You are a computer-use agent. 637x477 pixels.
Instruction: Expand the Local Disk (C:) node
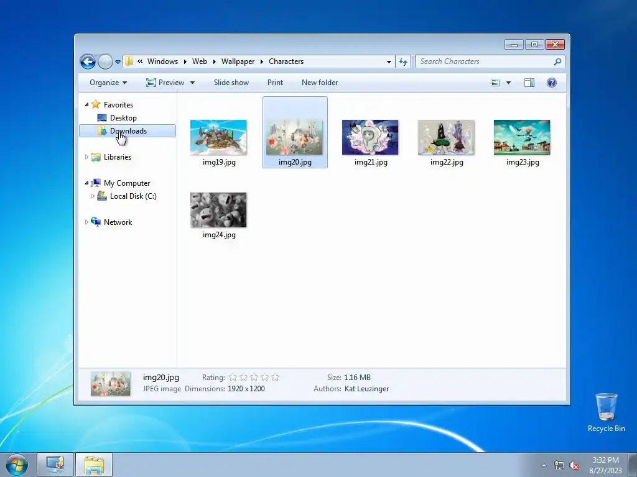(x=93, y=196)
